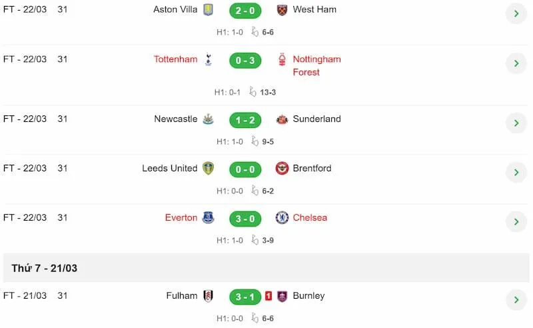Click the 3 - 0 Everton score badge
Image resolution: width=533 pixels, height=328 pixels.
point(245,219)
